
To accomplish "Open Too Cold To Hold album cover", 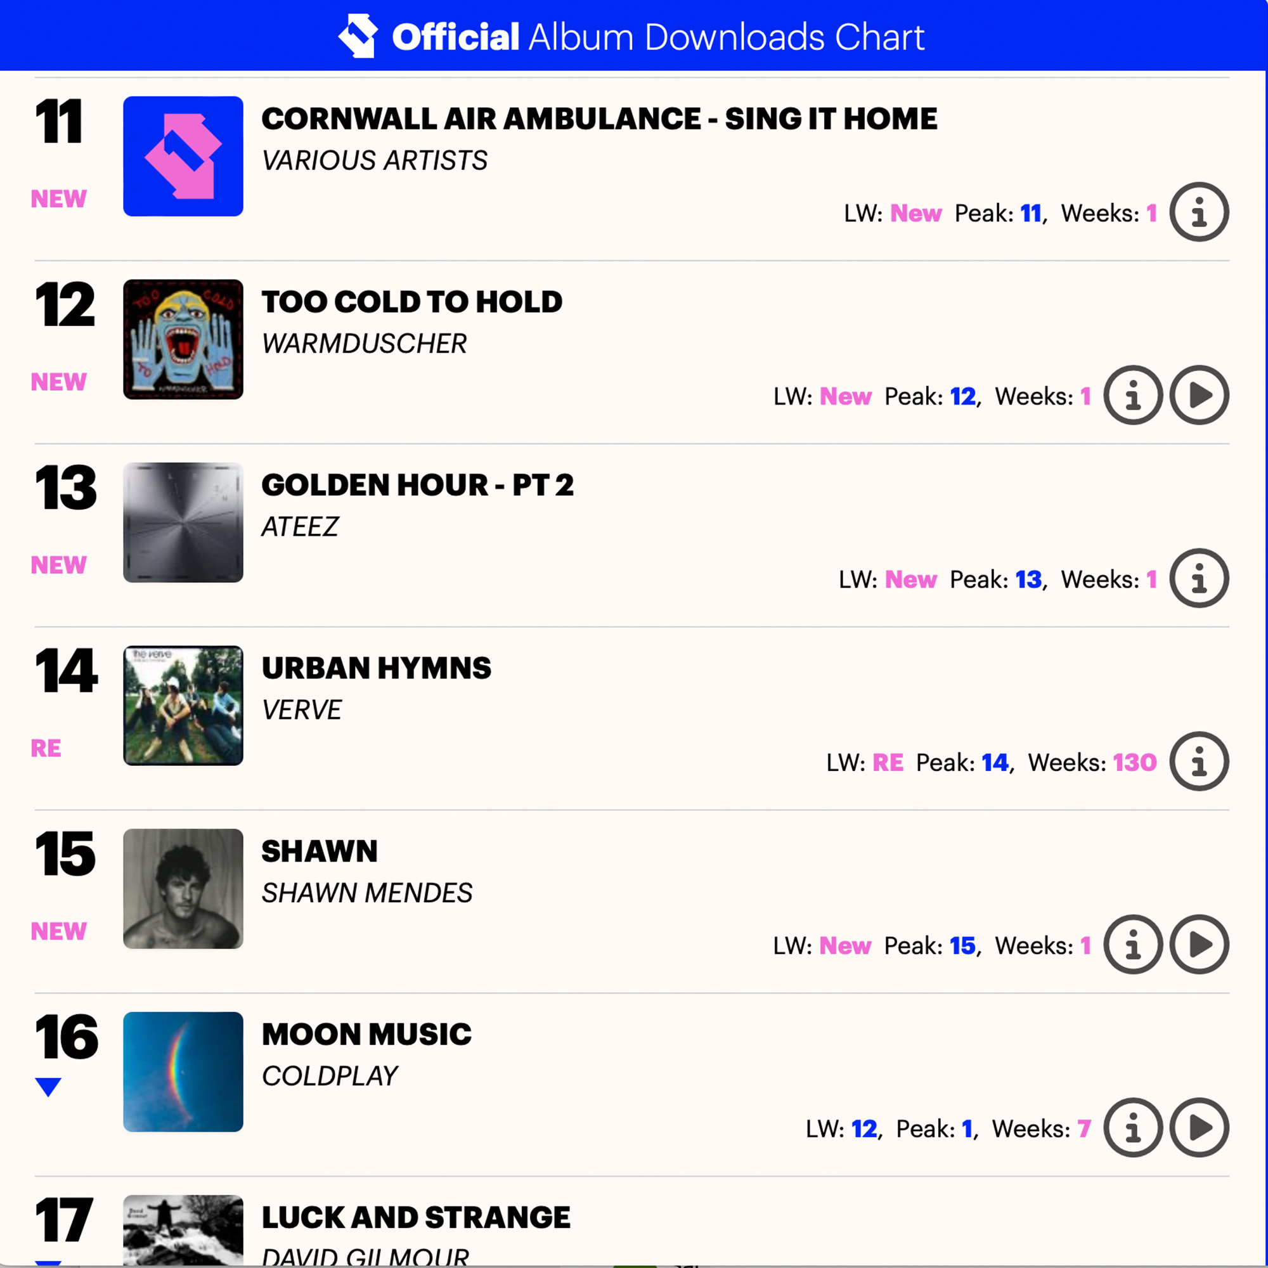I will click(x=183, y=339).
